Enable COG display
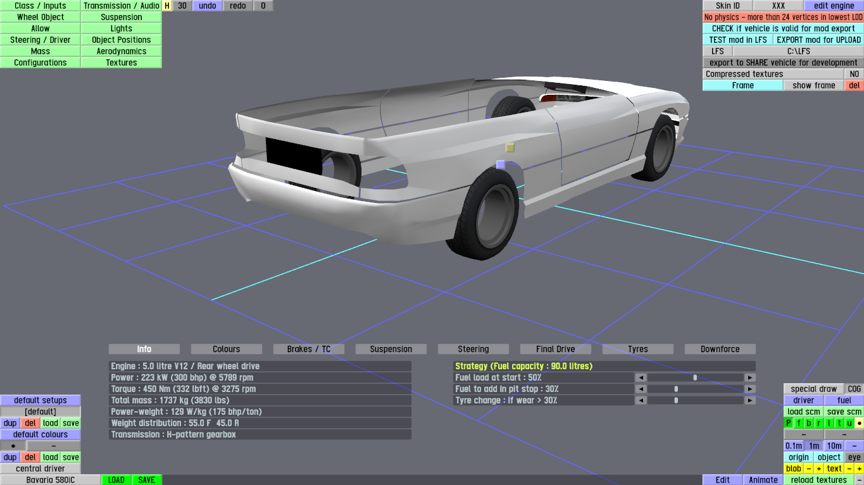Screen dimensions: 864x485 (855, 389)
